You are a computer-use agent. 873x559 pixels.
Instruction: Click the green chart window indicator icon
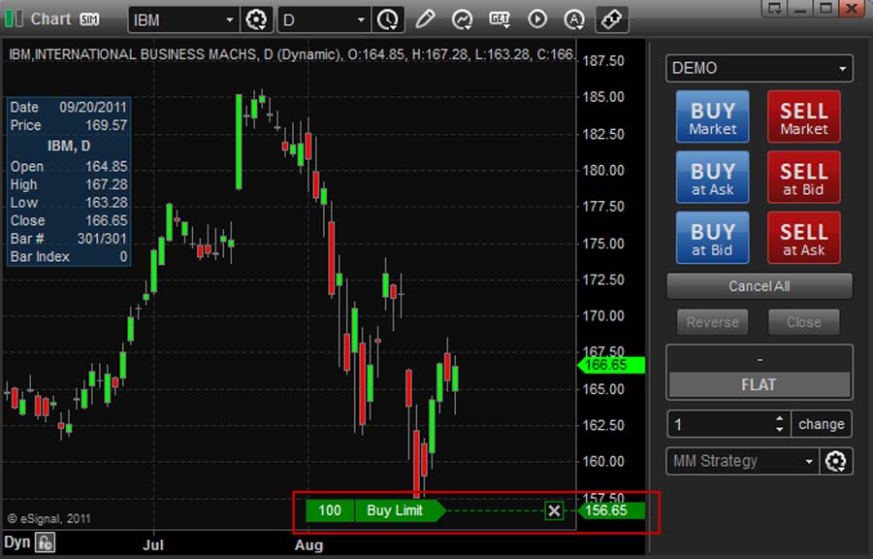(14, 19)
